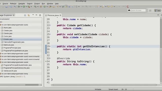This screenshot has height=91, width=162.
Task: Click the External Tools icon
Action: [x=35, y=7]
